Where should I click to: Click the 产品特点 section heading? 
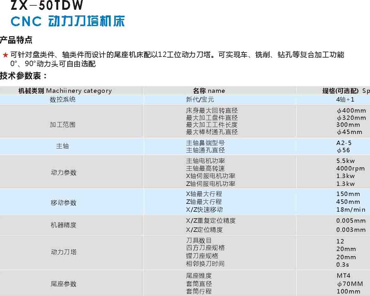16,40
